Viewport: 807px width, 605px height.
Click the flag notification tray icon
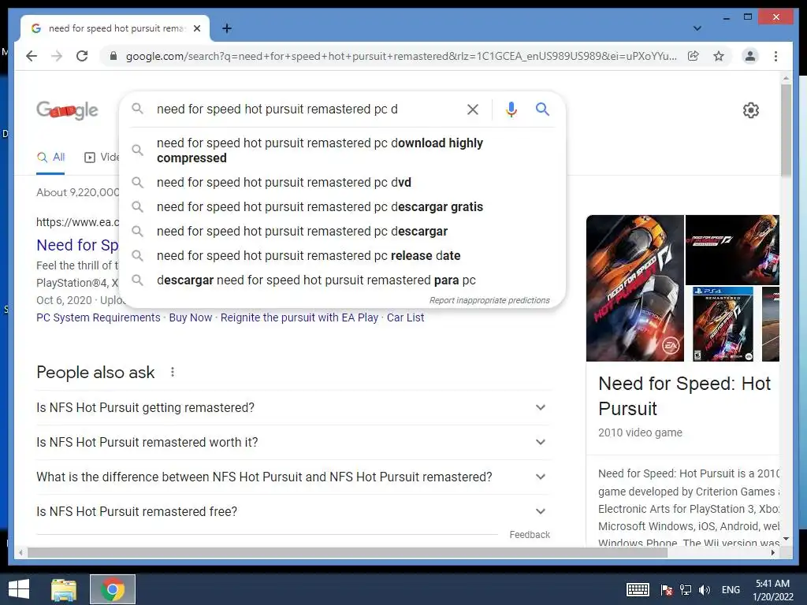(667, 589)
